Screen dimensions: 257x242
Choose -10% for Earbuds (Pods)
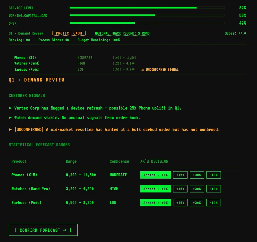214,203
